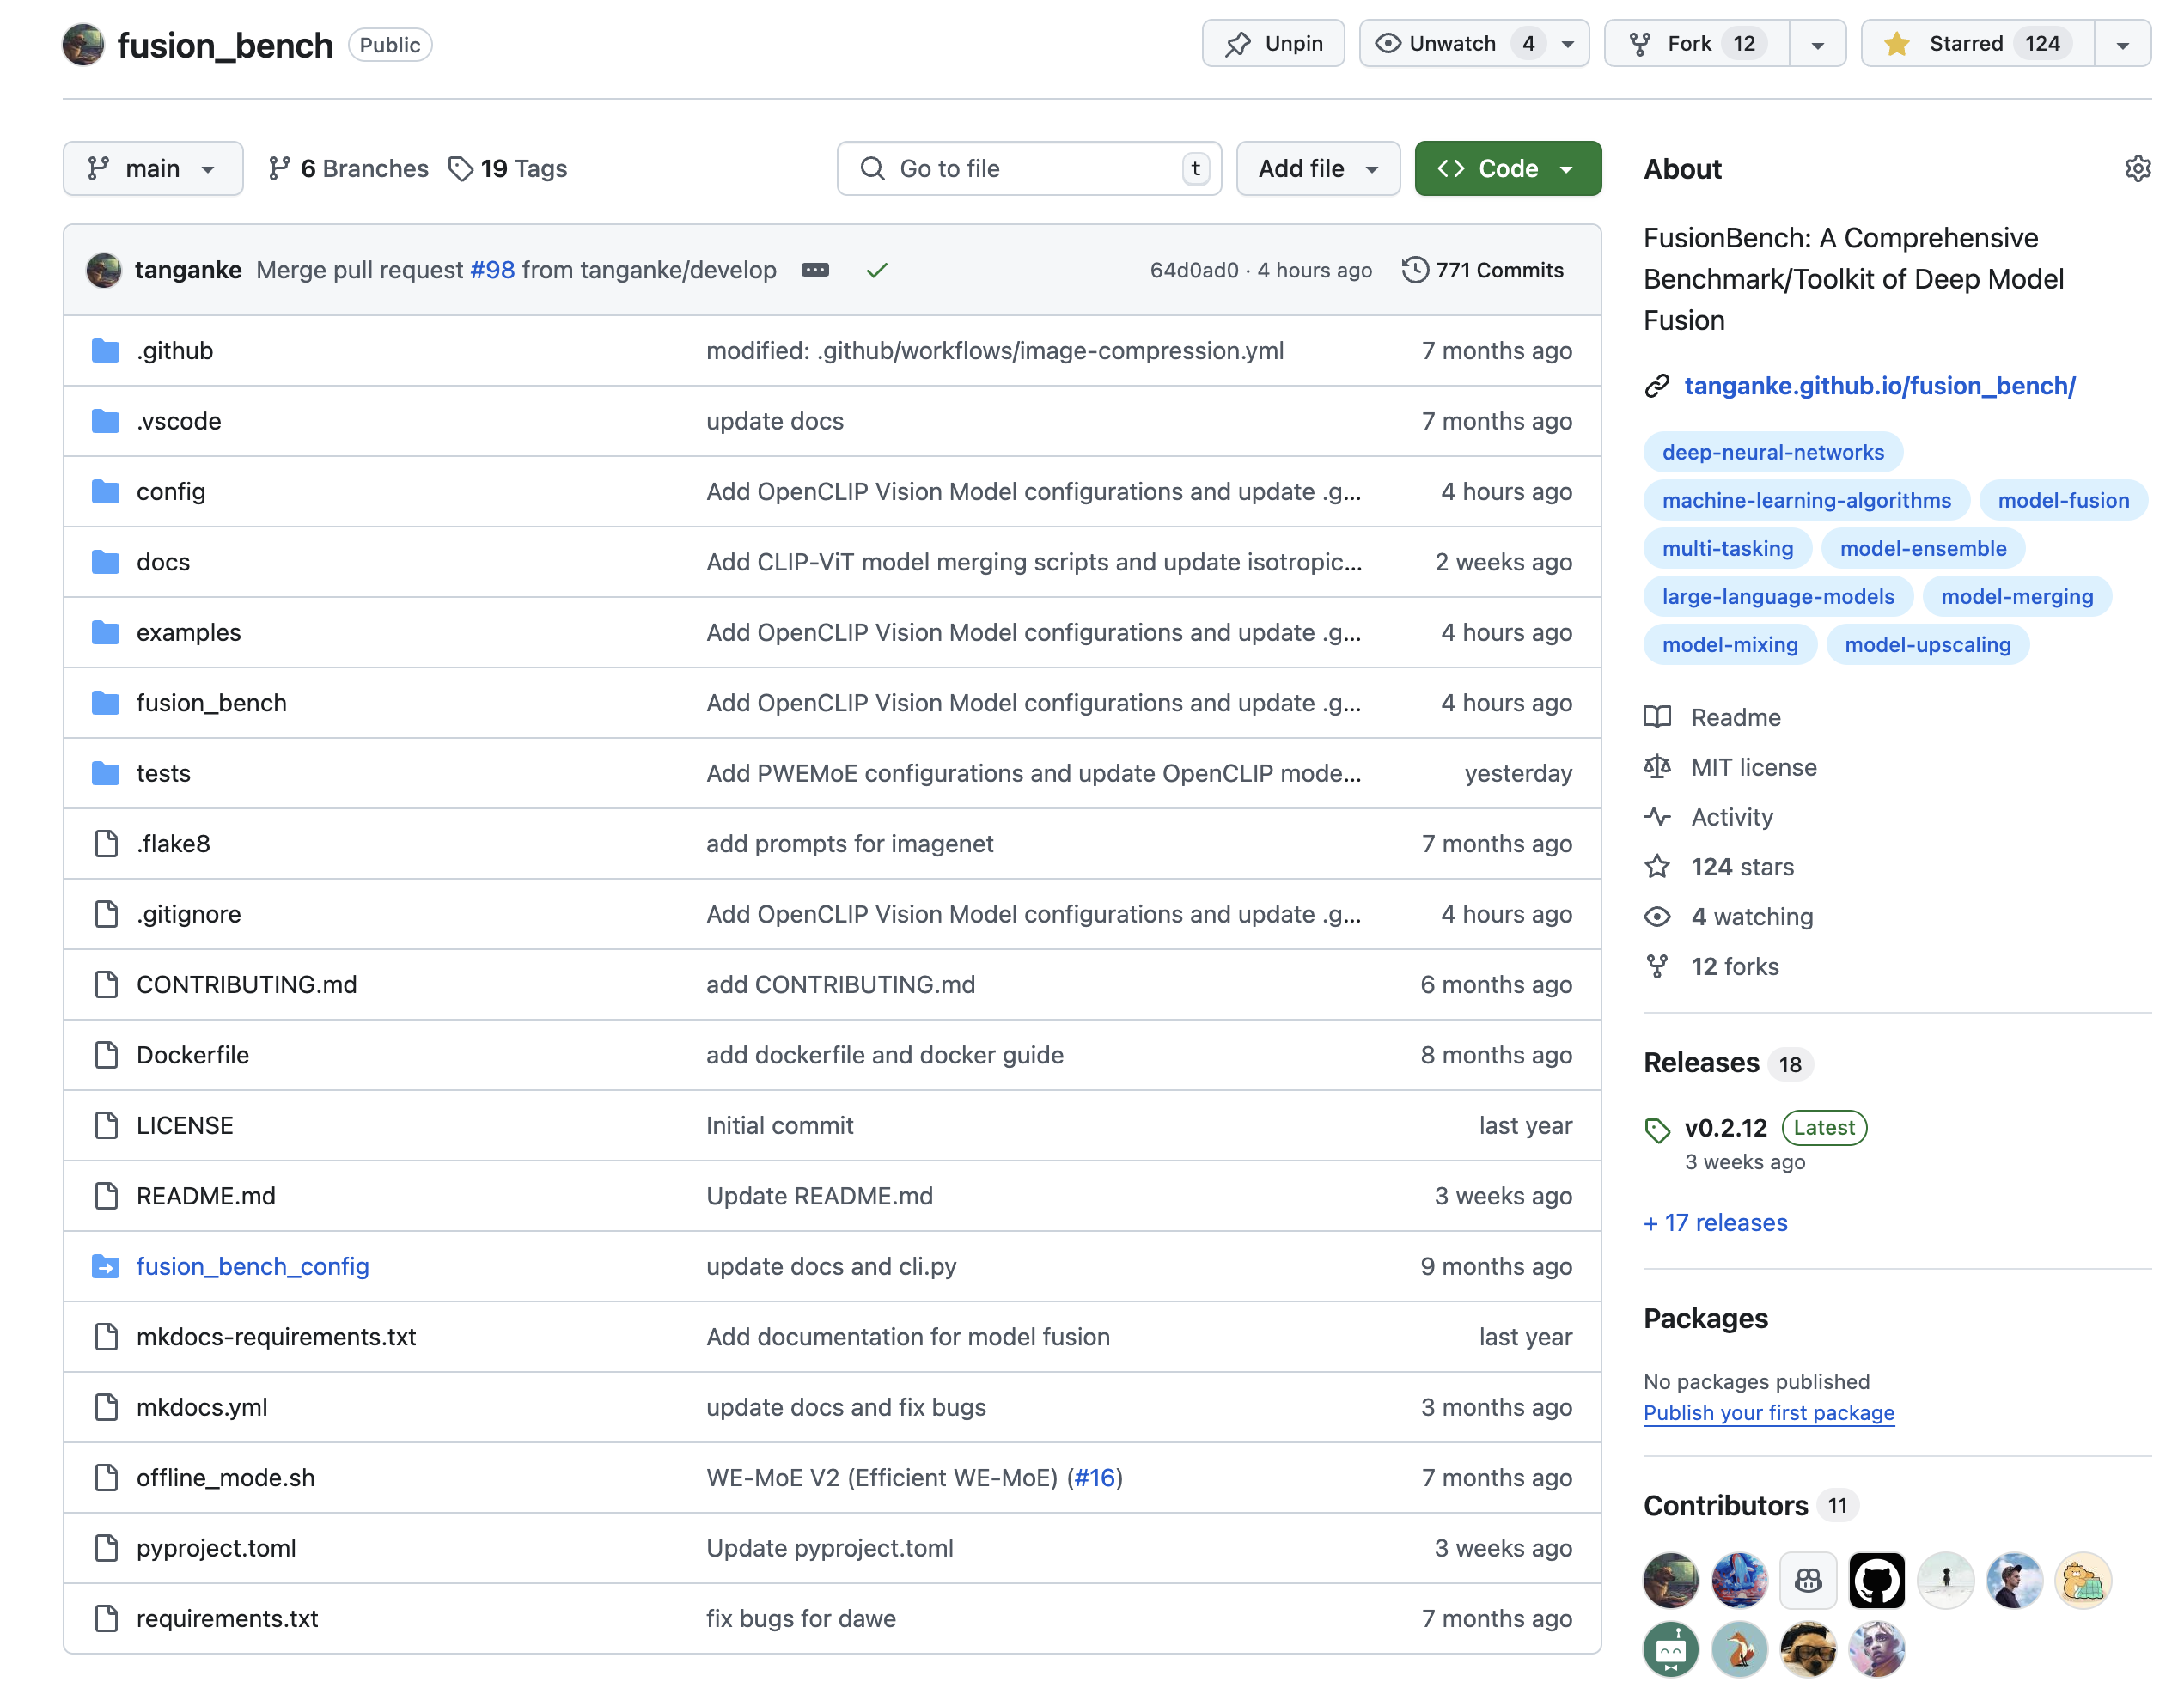Open the GitHub octocat contributor avatar
2184x1682 pixels.
1876,1580
